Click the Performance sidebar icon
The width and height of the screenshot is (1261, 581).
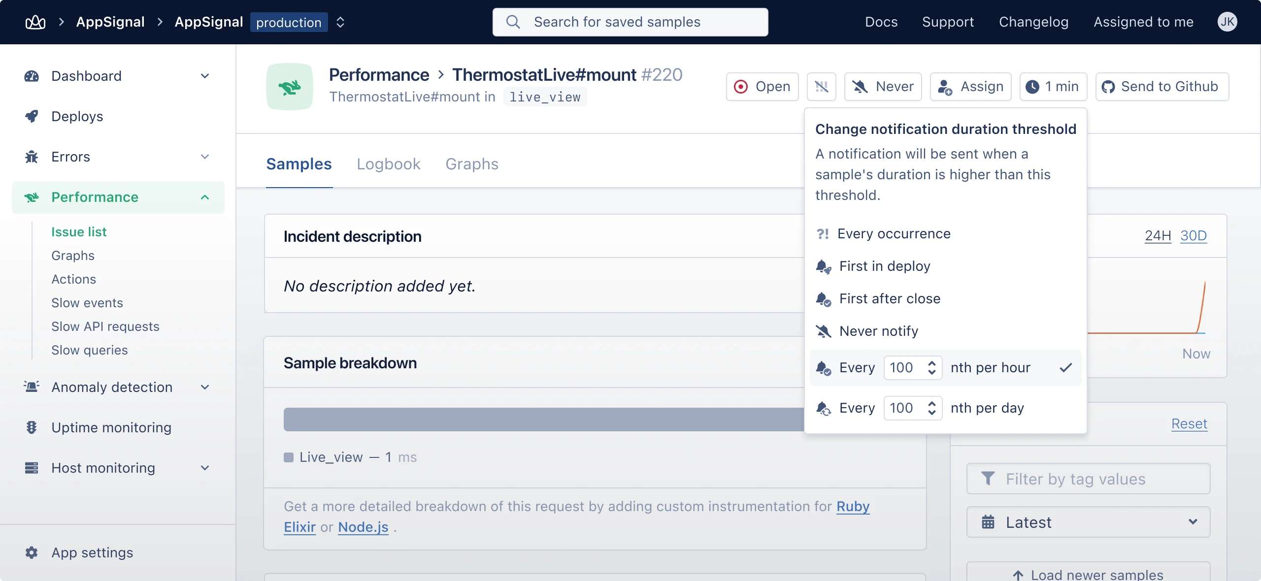pyautogui.click(x=32, y=197)
